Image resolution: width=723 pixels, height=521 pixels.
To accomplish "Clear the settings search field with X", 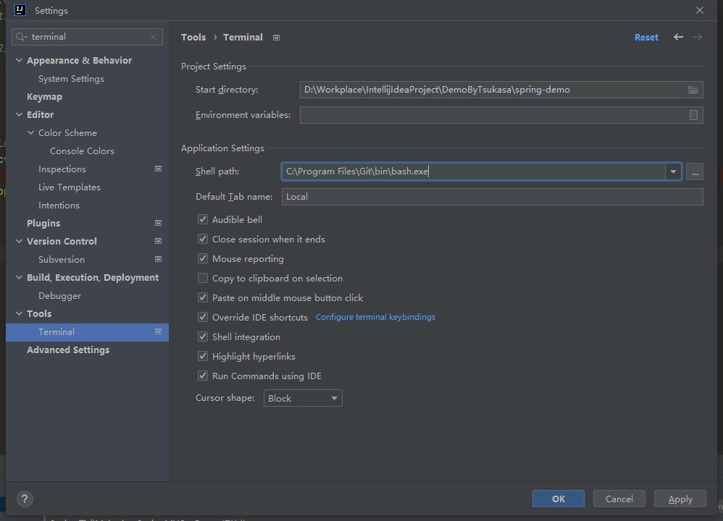I will point(153,37).
